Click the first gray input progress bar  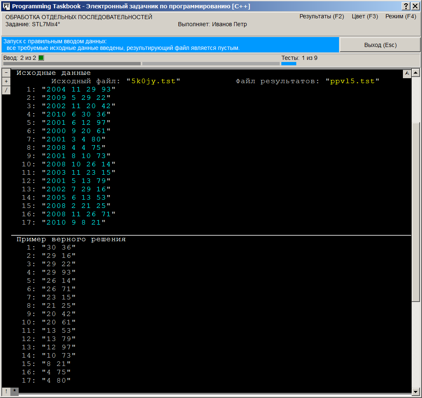click(72, 64)
